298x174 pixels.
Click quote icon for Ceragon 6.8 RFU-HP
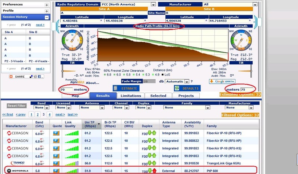click(x=56, y=141)
